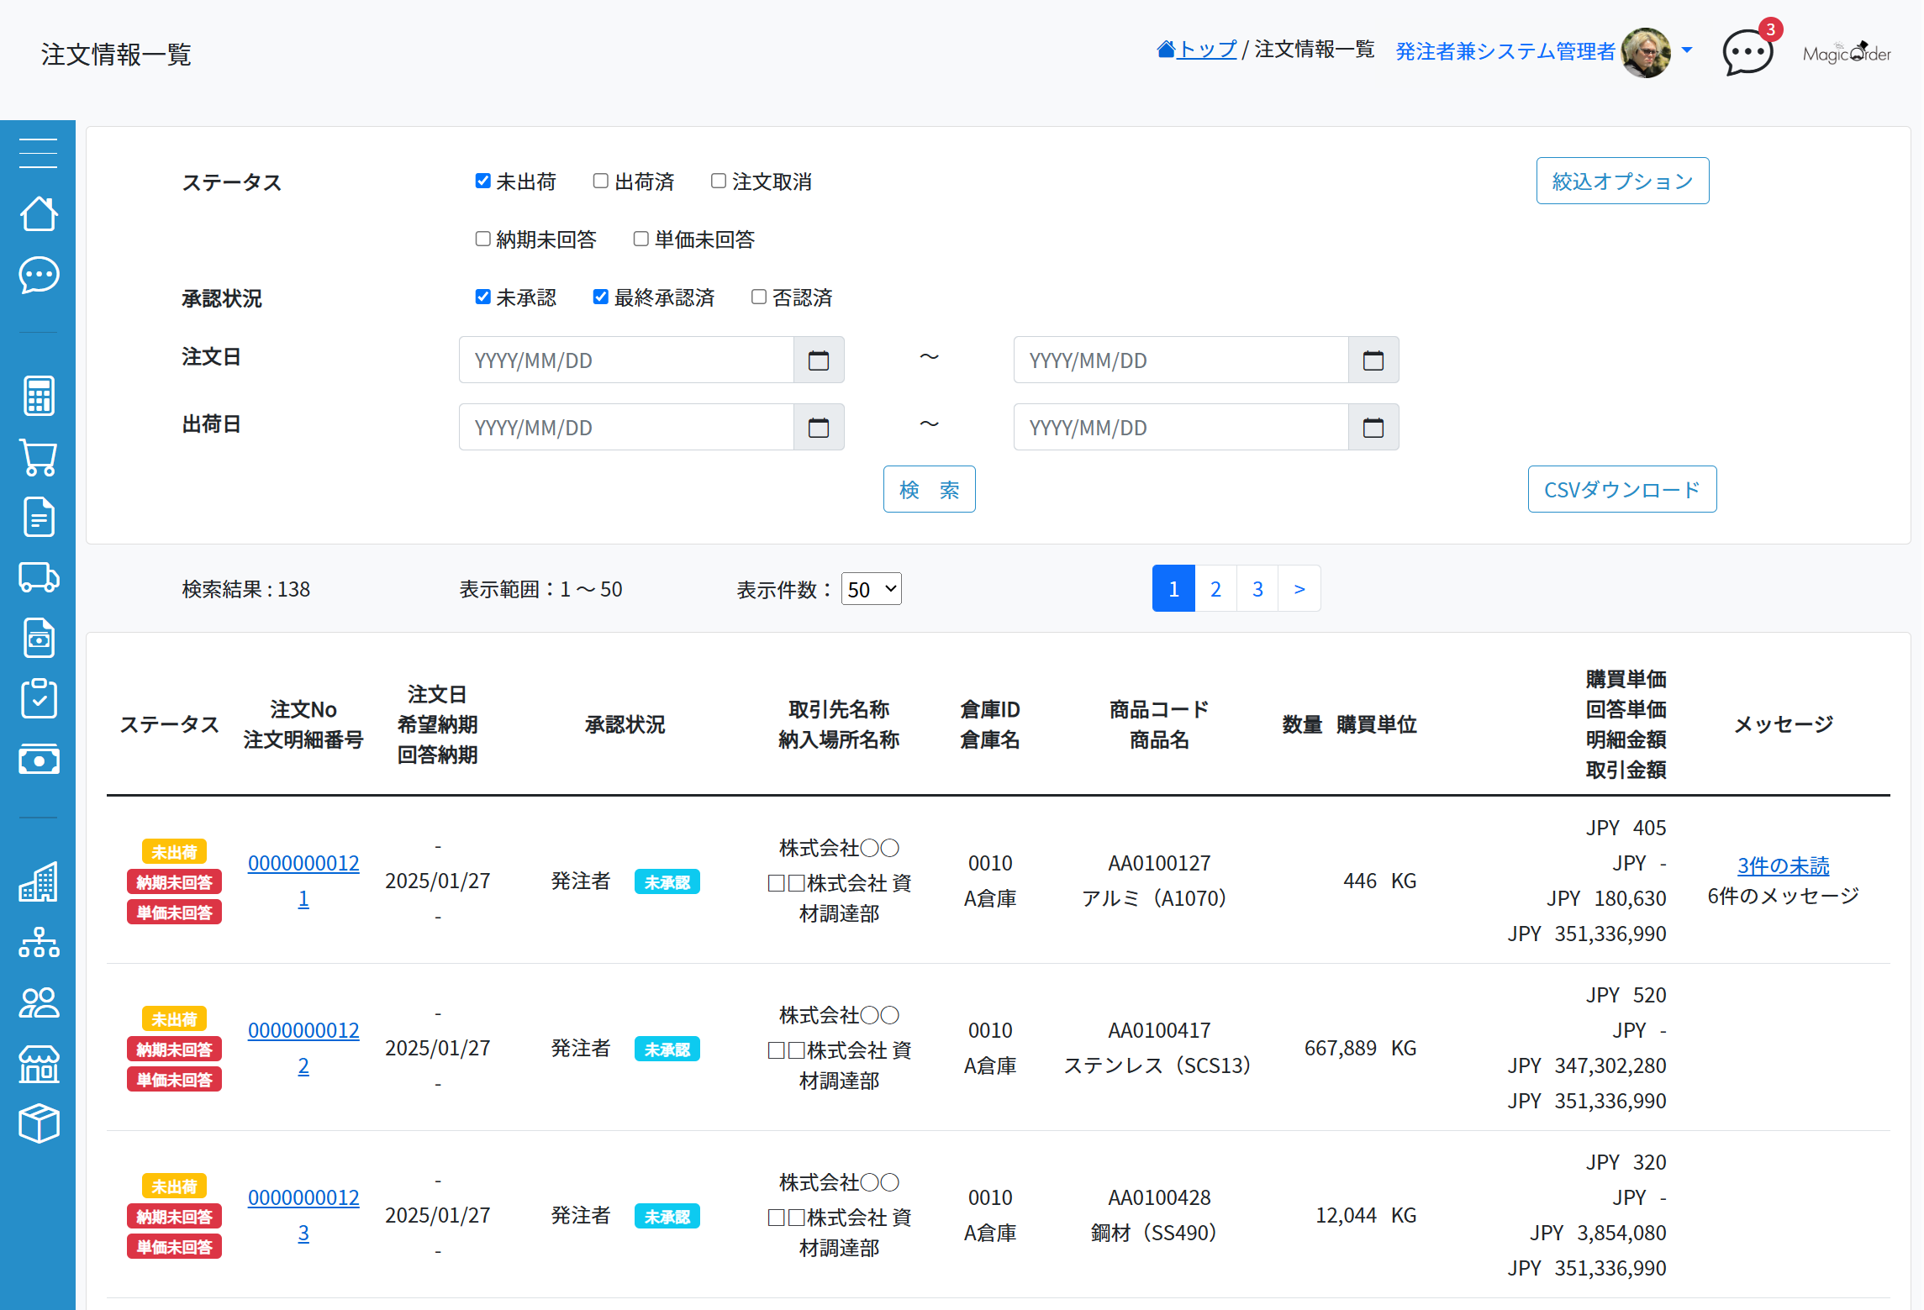Open calendar picker for 注文日 end date
The height and width of the screenshot is (1310, 1924).
click(x=1373, y=360)
